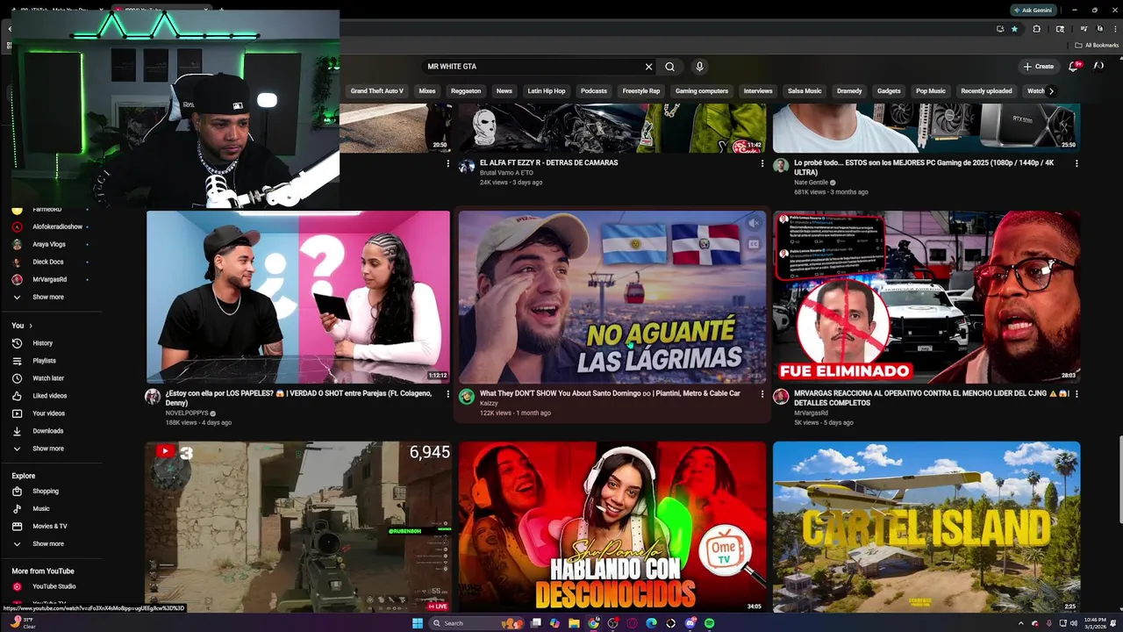Open the live shooter gameplay thumbnail
This screenshot has height=632, width=1123.
click(x=298, y=527)
